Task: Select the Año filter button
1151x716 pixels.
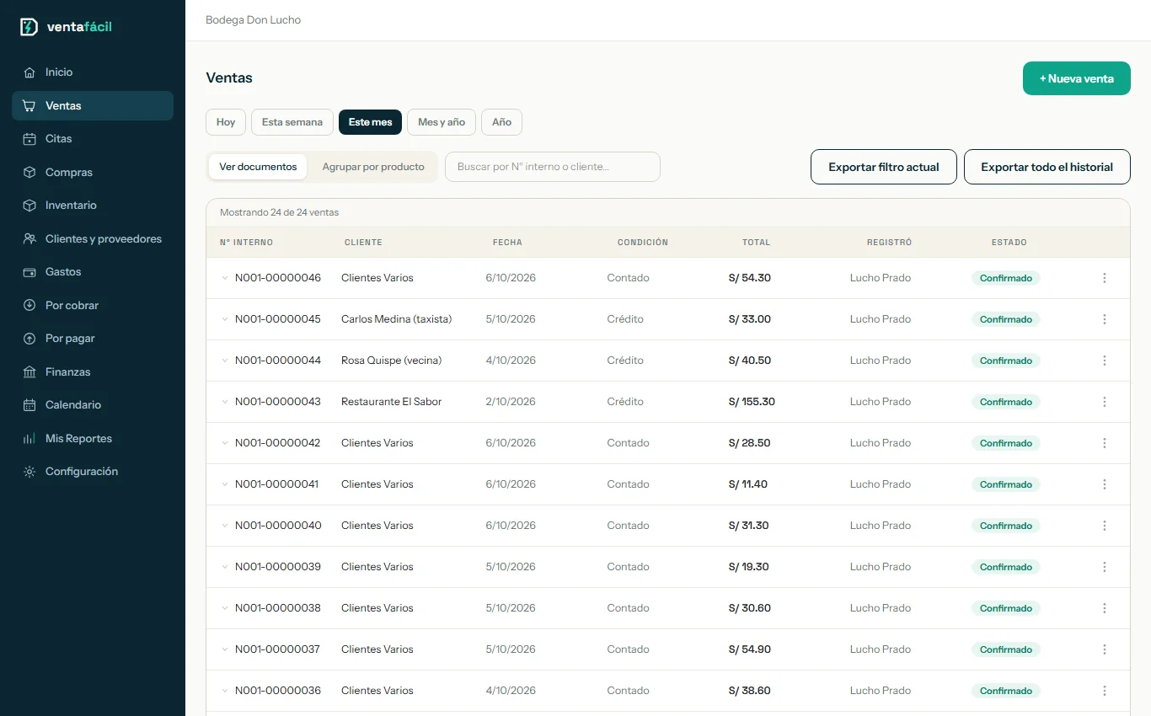Action: click(501, 122)
